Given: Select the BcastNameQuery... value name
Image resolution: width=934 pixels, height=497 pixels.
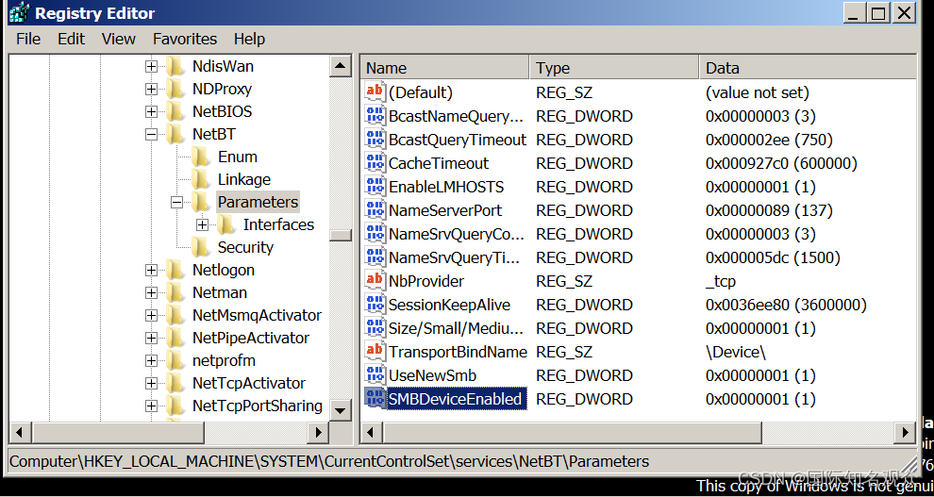Looking at the screenshot, I should tap(456, 115).
